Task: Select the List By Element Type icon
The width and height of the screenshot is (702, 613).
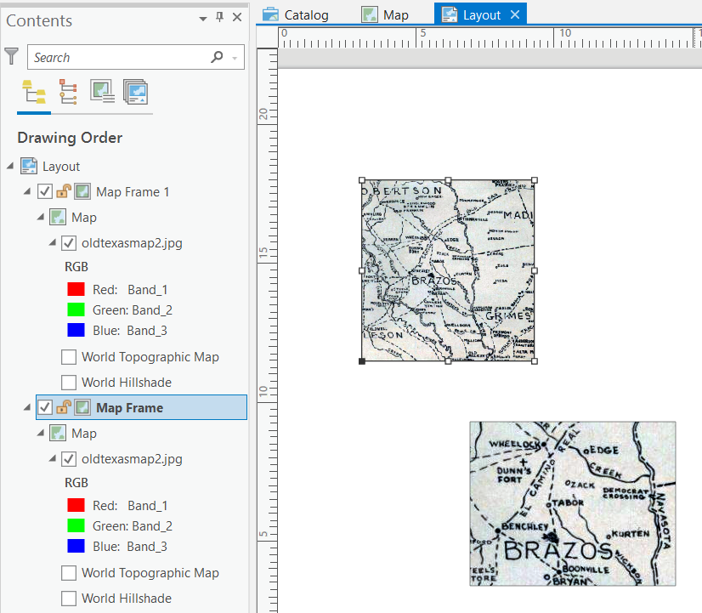Action: [x=67, y=92]
